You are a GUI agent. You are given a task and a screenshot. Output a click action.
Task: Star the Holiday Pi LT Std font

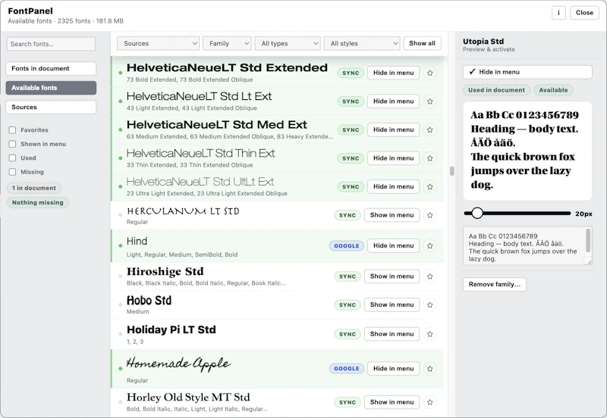point(429,334)
